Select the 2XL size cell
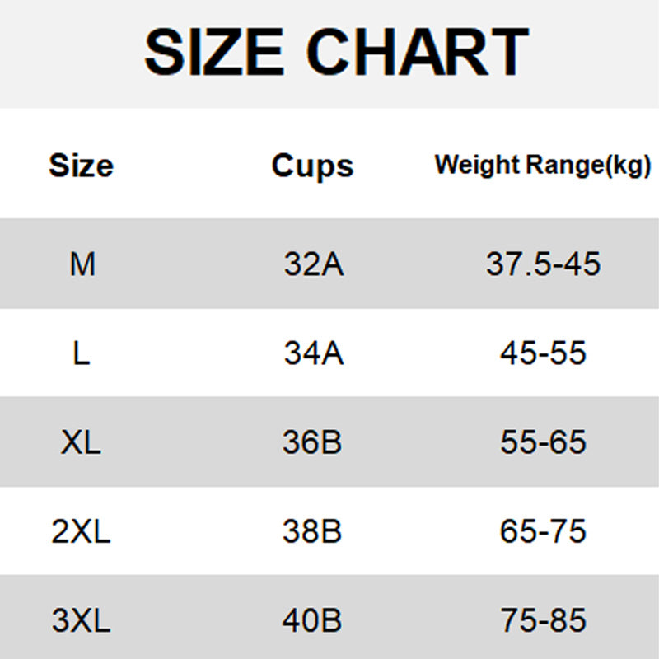Viewport: 659px width, 659px height. coord(81,531)
